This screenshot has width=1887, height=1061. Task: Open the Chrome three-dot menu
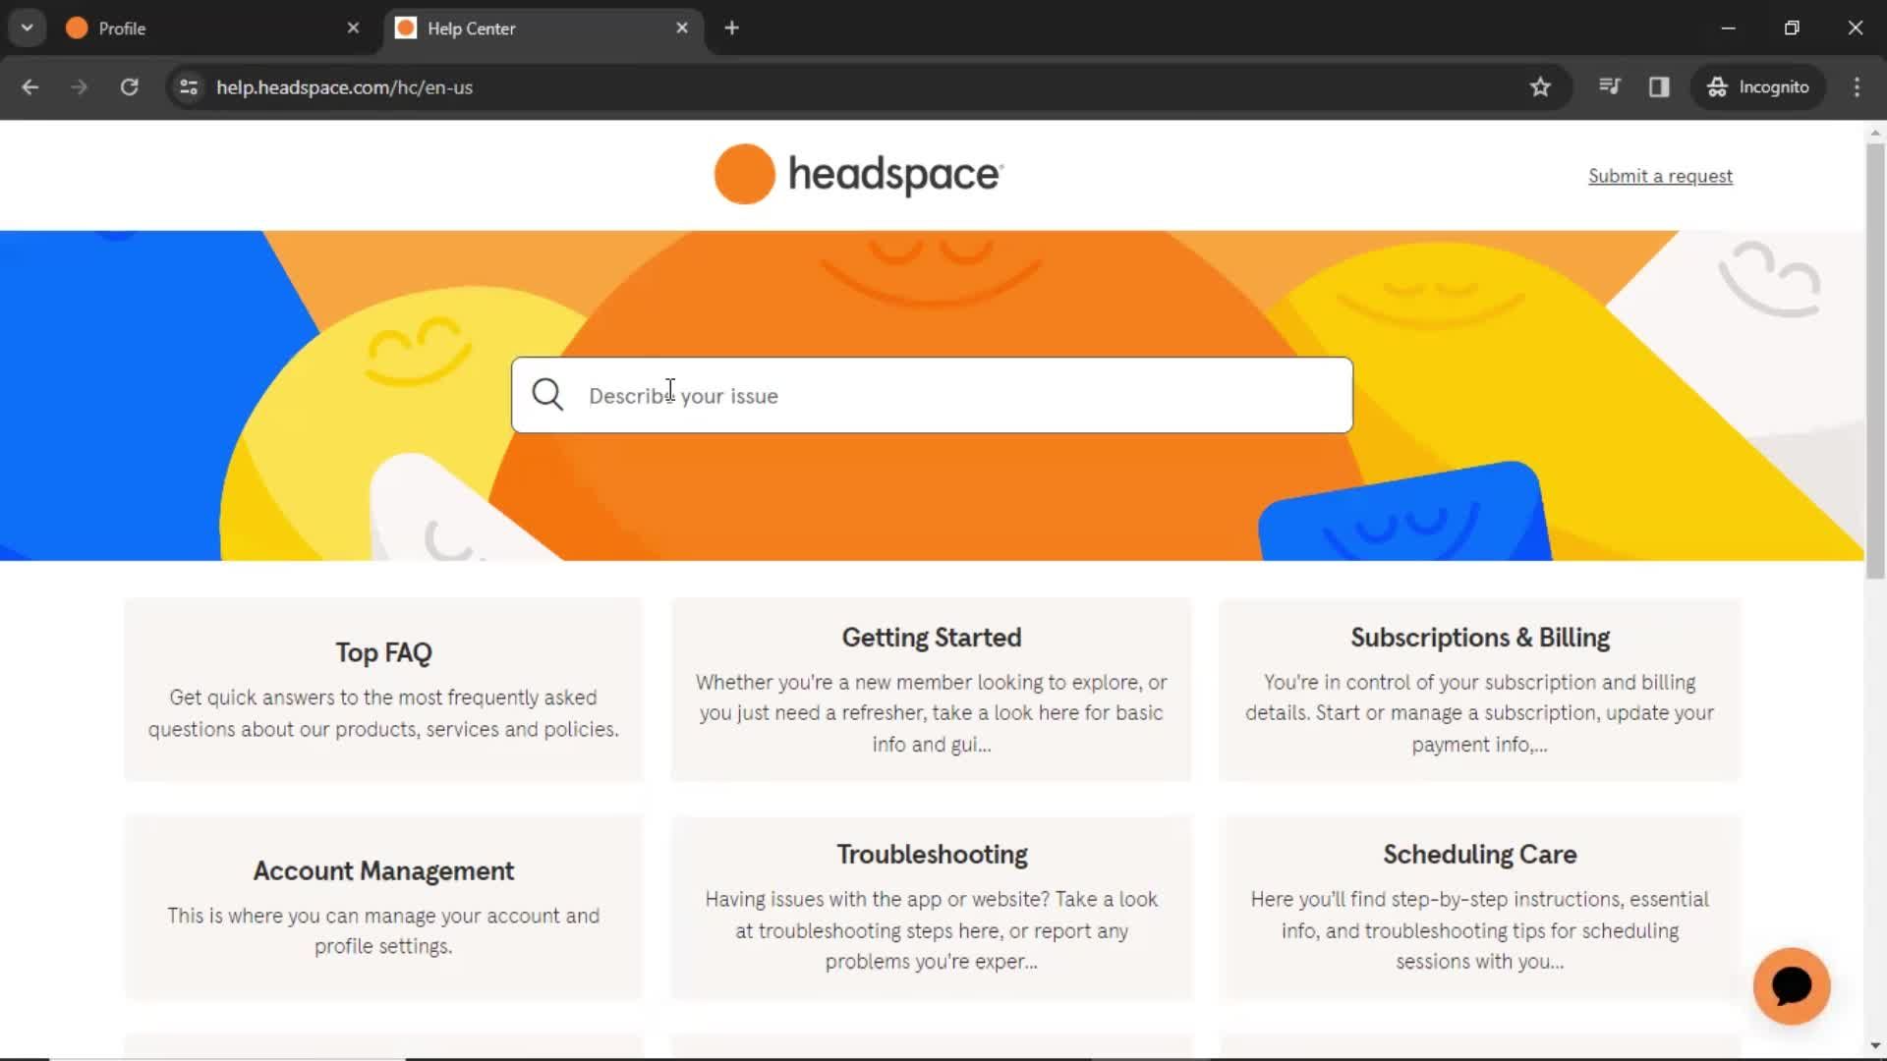[1857, 86]
